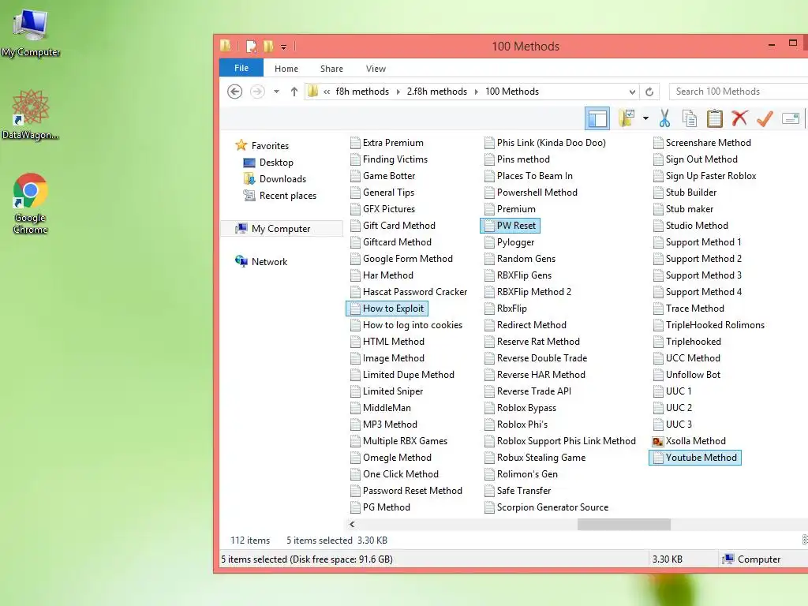Click 2.f8h methods in the breadcrumb
Viewport: 808px width, 606px height.
click(437, 92)
